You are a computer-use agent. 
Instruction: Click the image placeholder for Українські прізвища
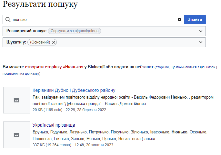pos(16,135)
